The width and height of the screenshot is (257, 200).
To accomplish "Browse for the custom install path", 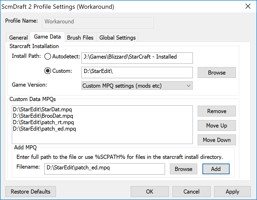I will tap(217, 73).
